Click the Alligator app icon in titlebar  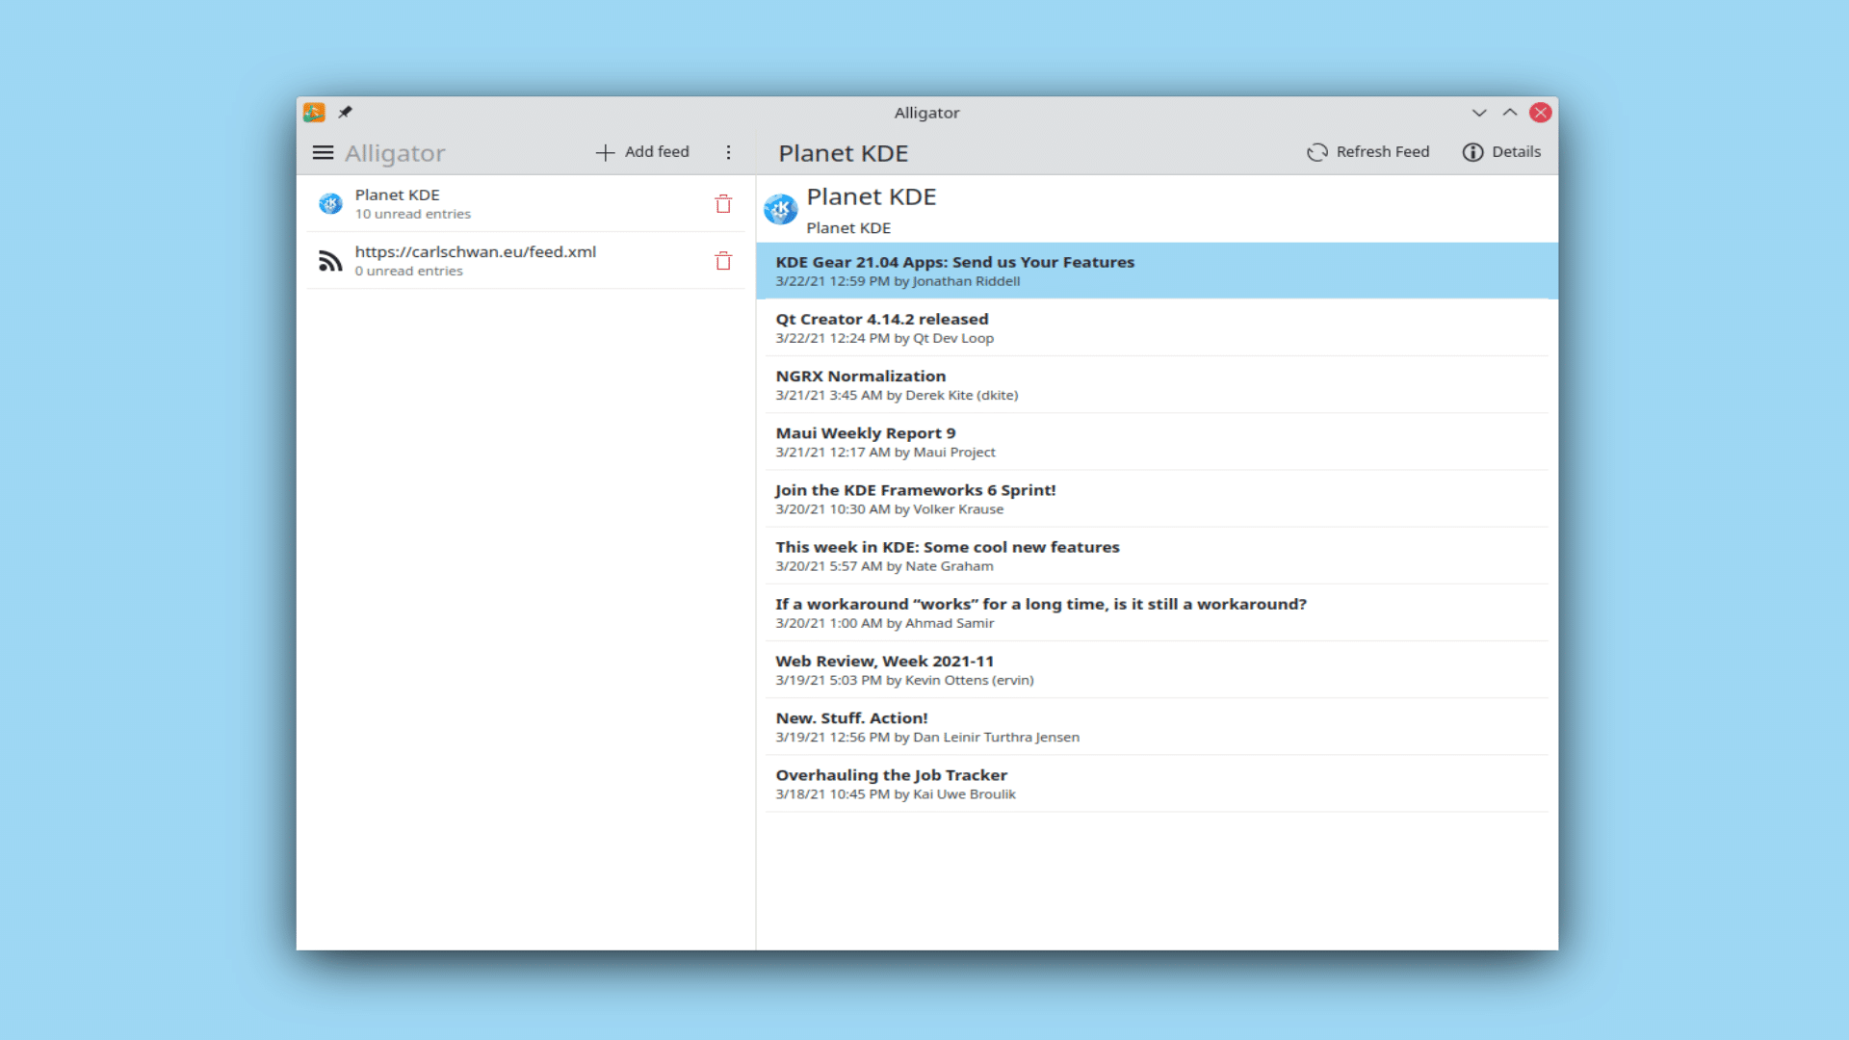coord(314,113)
